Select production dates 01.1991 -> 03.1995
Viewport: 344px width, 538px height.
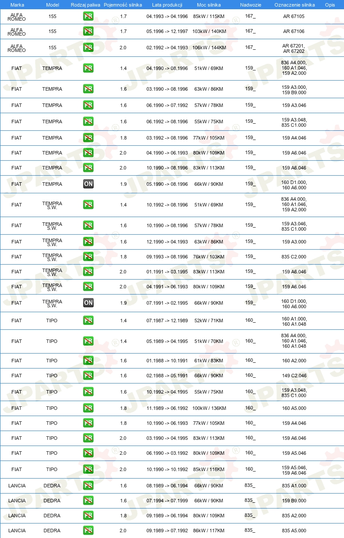click(167, 272)
